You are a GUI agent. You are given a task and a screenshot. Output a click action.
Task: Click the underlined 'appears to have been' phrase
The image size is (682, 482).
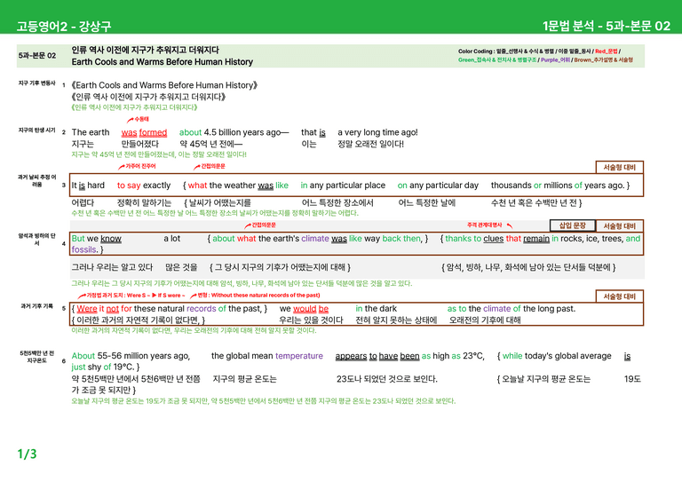377,356
